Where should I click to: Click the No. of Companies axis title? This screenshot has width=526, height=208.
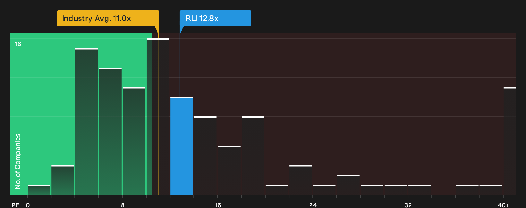pos(18,161)
